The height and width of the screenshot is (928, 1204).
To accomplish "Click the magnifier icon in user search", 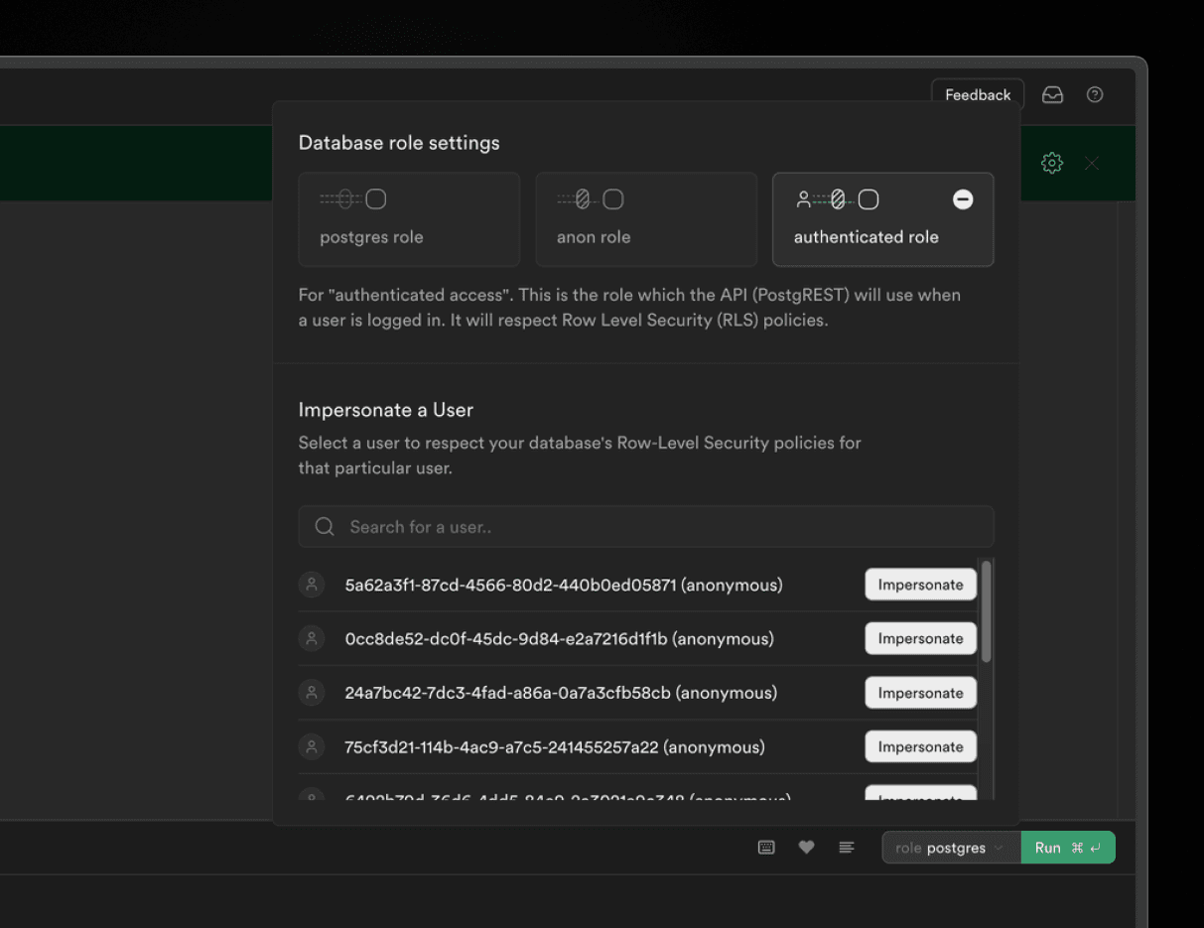I will [325, 527].
